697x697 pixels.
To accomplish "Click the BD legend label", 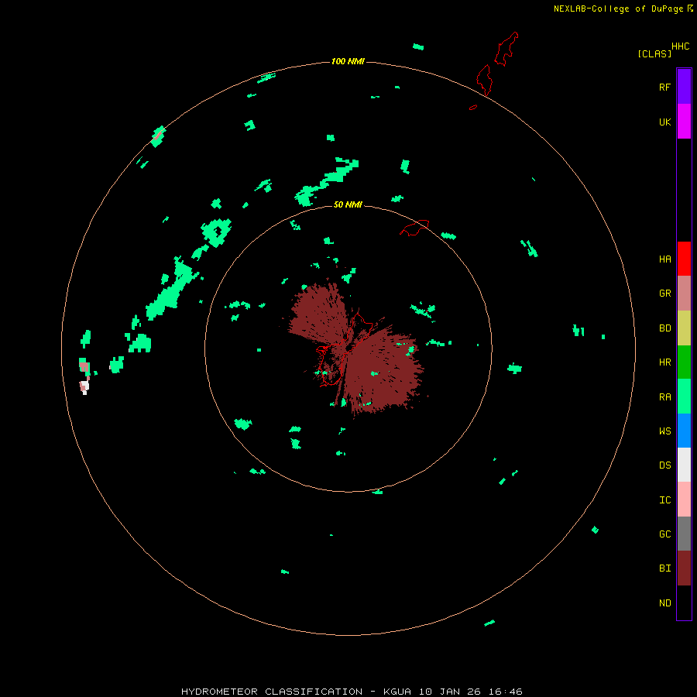I will (664, 328).
